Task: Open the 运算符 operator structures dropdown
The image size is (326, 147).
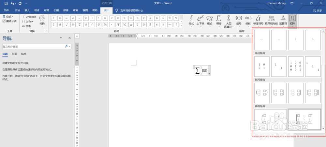Action: [x=283, y=21]
